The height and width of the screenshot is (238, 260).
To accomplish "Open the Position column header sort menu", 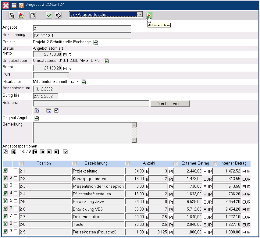I will (21, 164).
